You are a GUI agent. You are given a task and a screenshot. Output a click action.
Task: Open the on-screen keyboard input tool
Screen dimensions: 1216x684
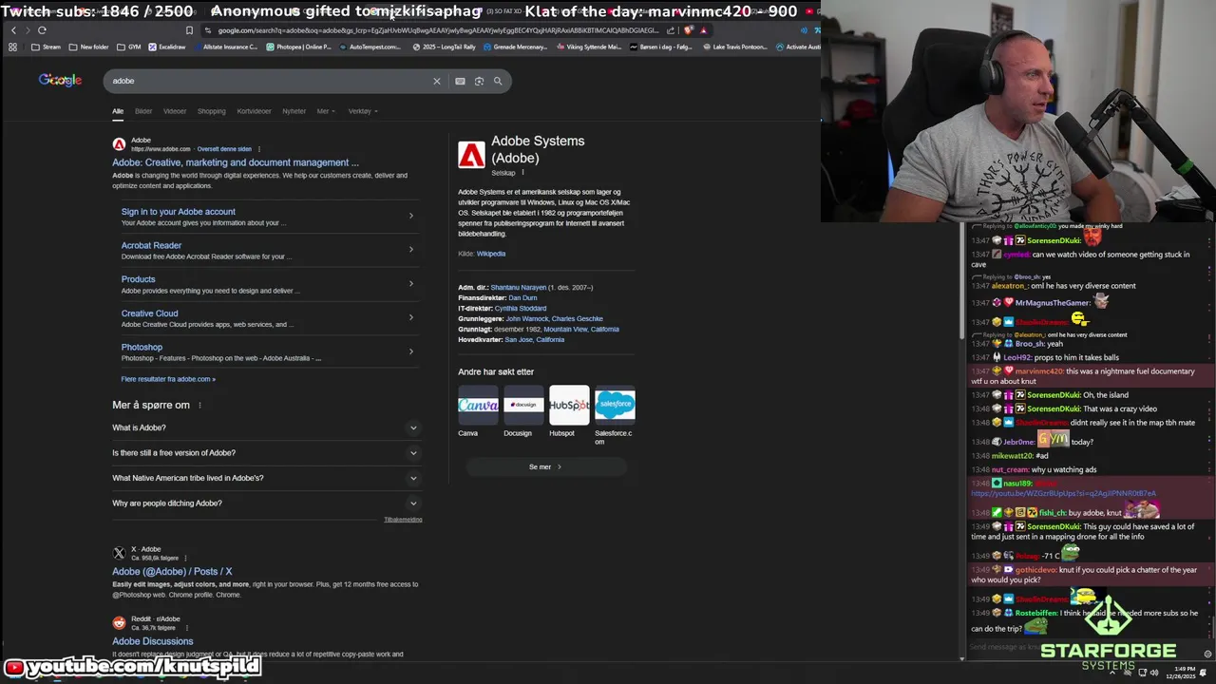tap(460, 81)
